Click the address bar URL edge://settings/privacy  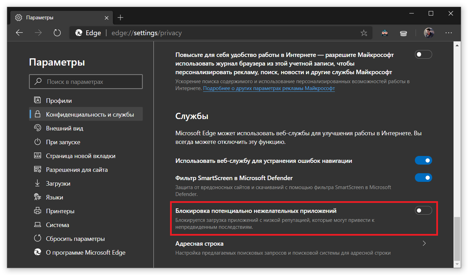pos(147,33)
